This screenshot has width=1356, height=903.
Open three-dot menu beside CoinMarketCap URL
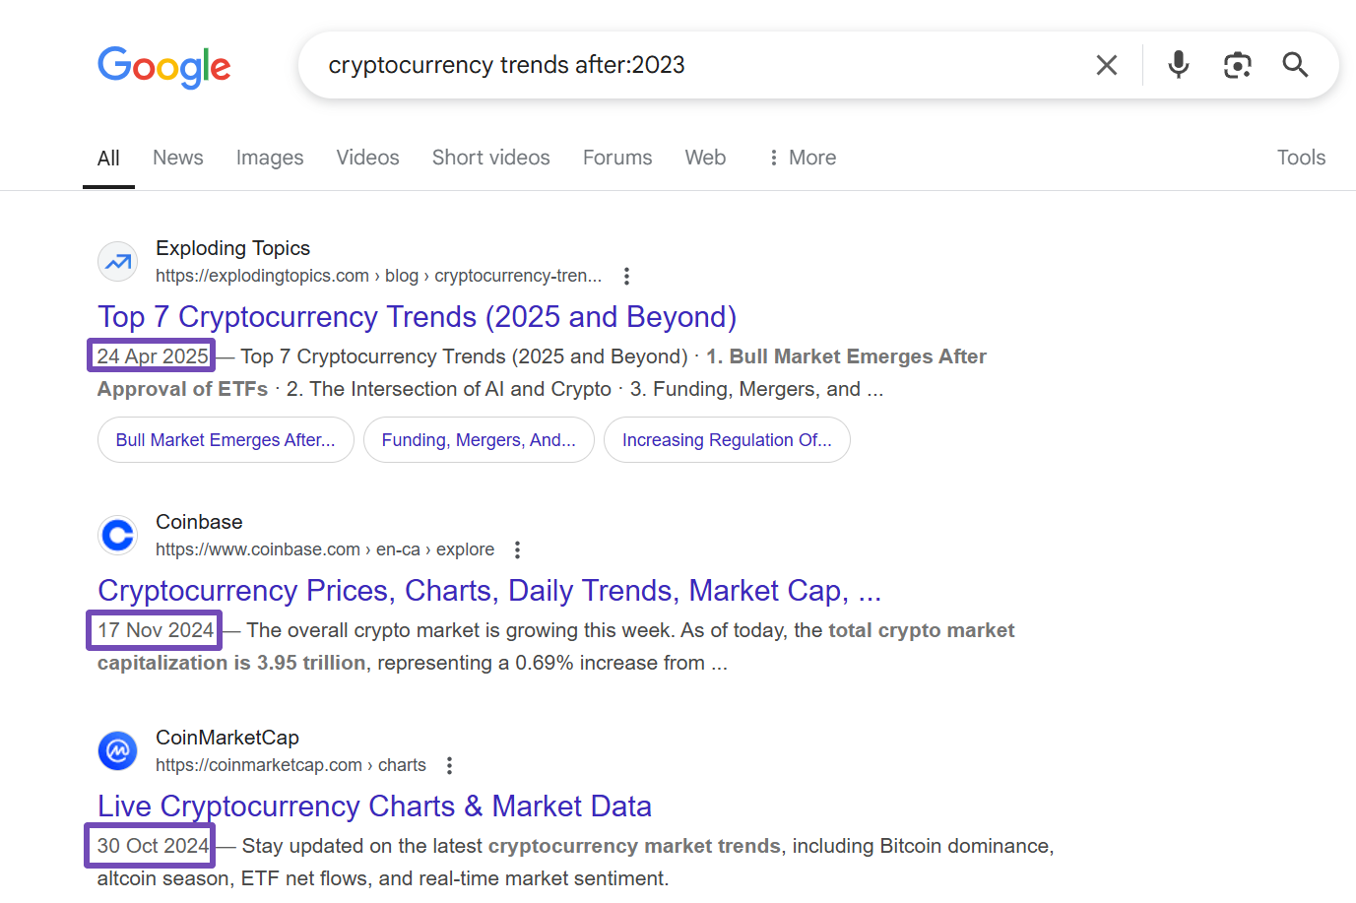coord(449,765)
